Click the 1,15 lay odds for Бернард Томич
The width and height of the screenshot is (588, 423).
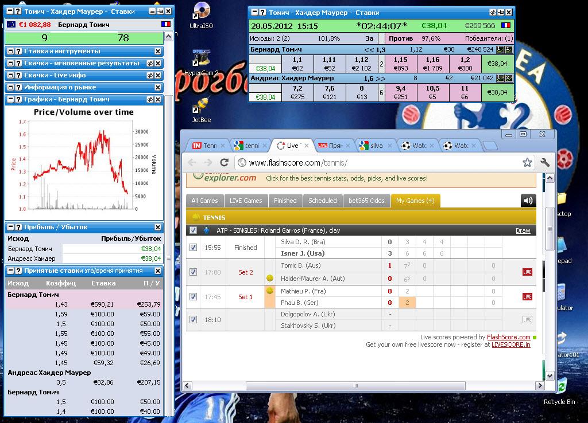(x=400, y=63)
